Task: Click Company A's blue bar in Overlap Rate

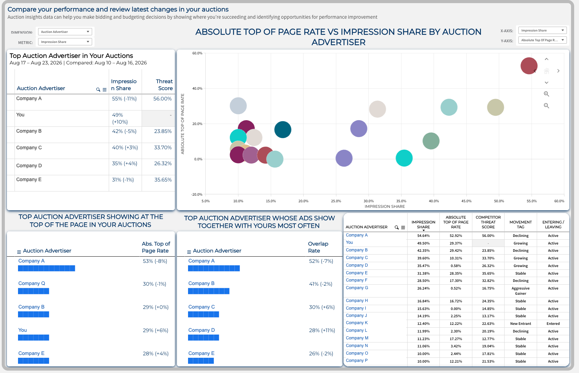Action: tap(214, 268)
